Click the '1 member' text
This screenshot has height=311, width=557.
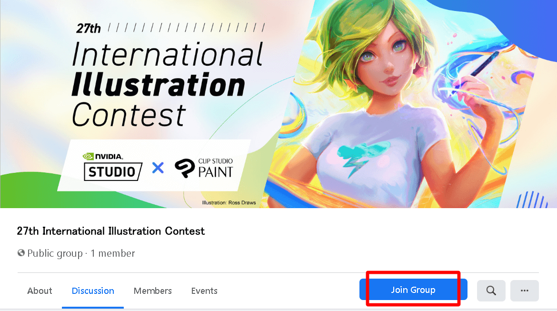(113, 253)
